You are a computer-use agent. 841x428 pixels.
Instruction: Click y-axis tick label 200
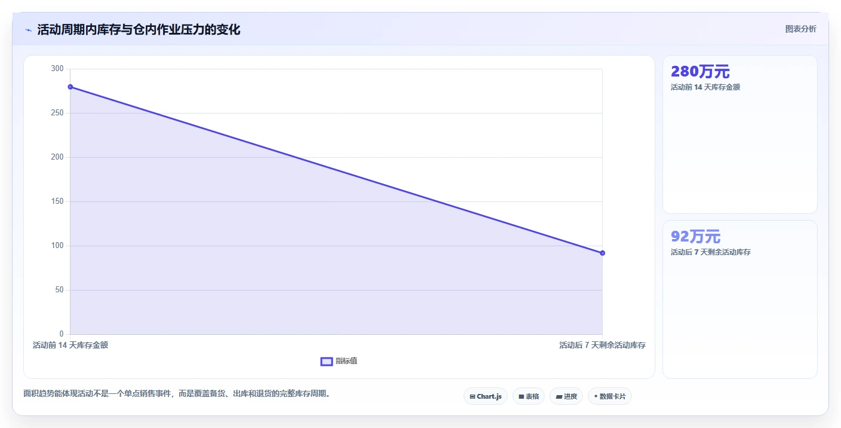pos(57,158)
